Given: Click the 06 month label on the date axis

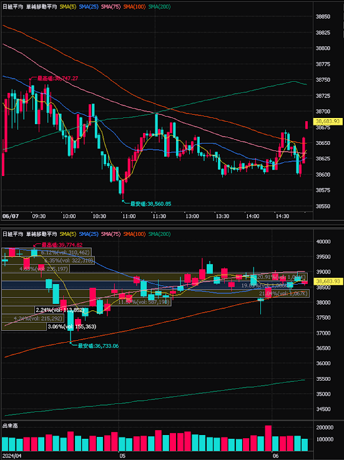Looking at the screenshot, I should coord(275,456).
